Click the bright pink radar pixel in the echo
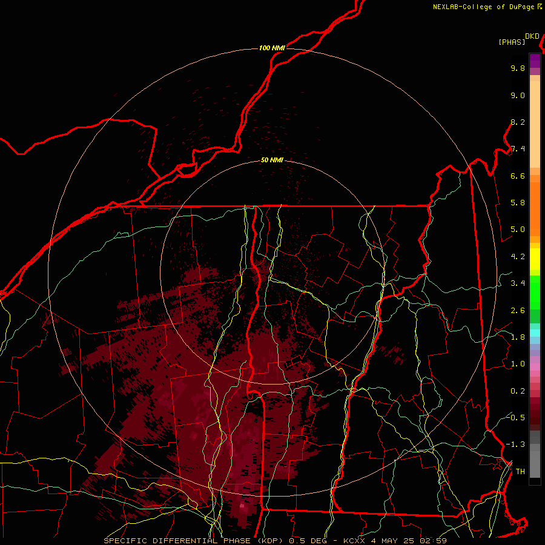The image size is (545, 545). (242, 506)
